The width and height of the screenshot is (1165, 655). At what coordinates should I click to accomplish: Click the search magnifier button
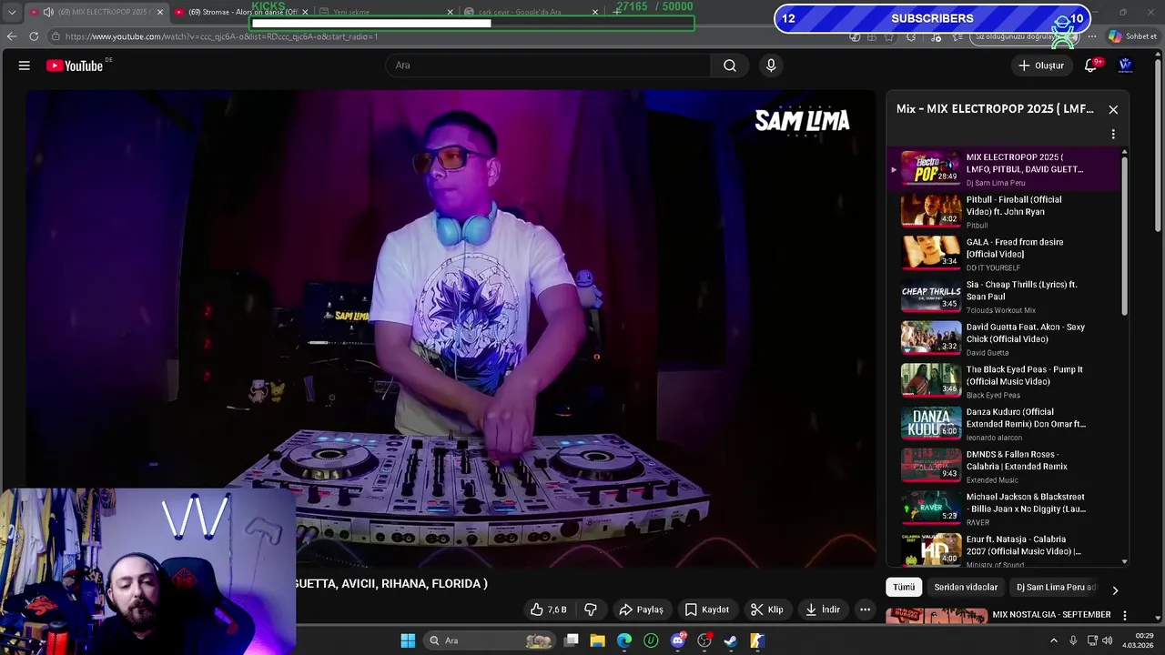[730, 65]
